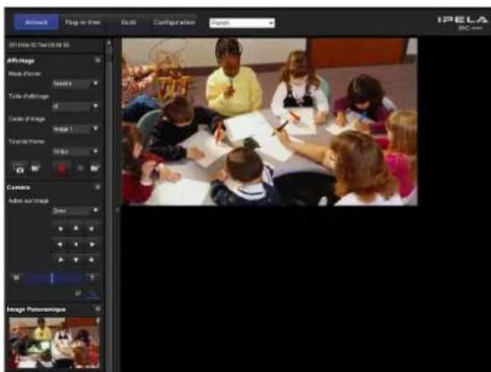Pan camera left with the left arrow
Screen dimensions: 491x372
(x=60, y=244)
